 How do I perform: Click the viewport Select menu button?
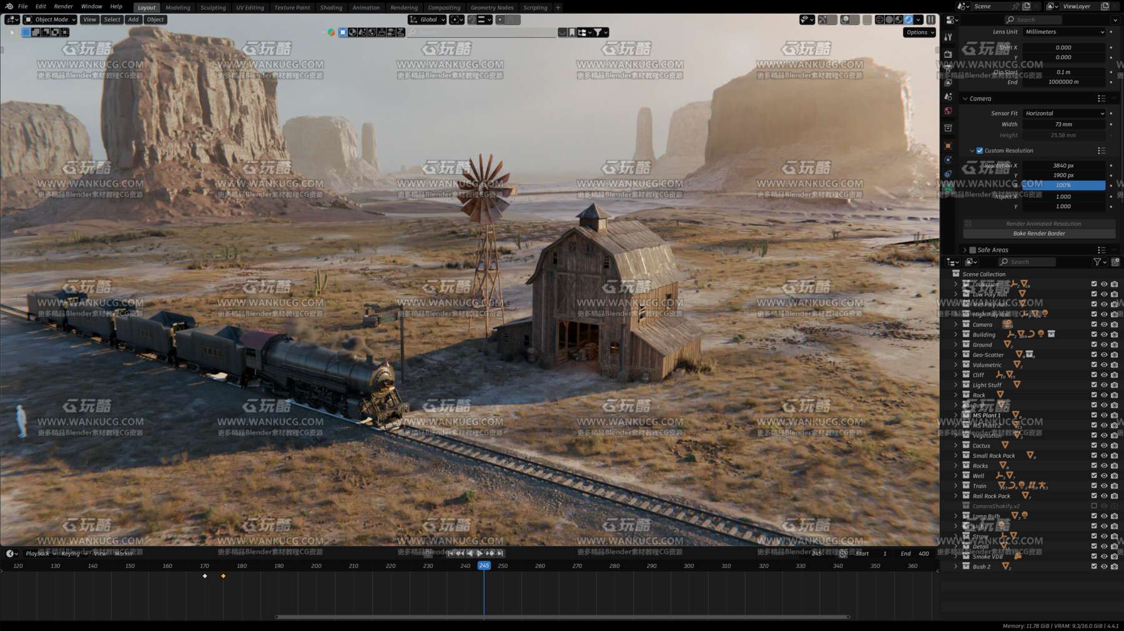pos(112,20)
